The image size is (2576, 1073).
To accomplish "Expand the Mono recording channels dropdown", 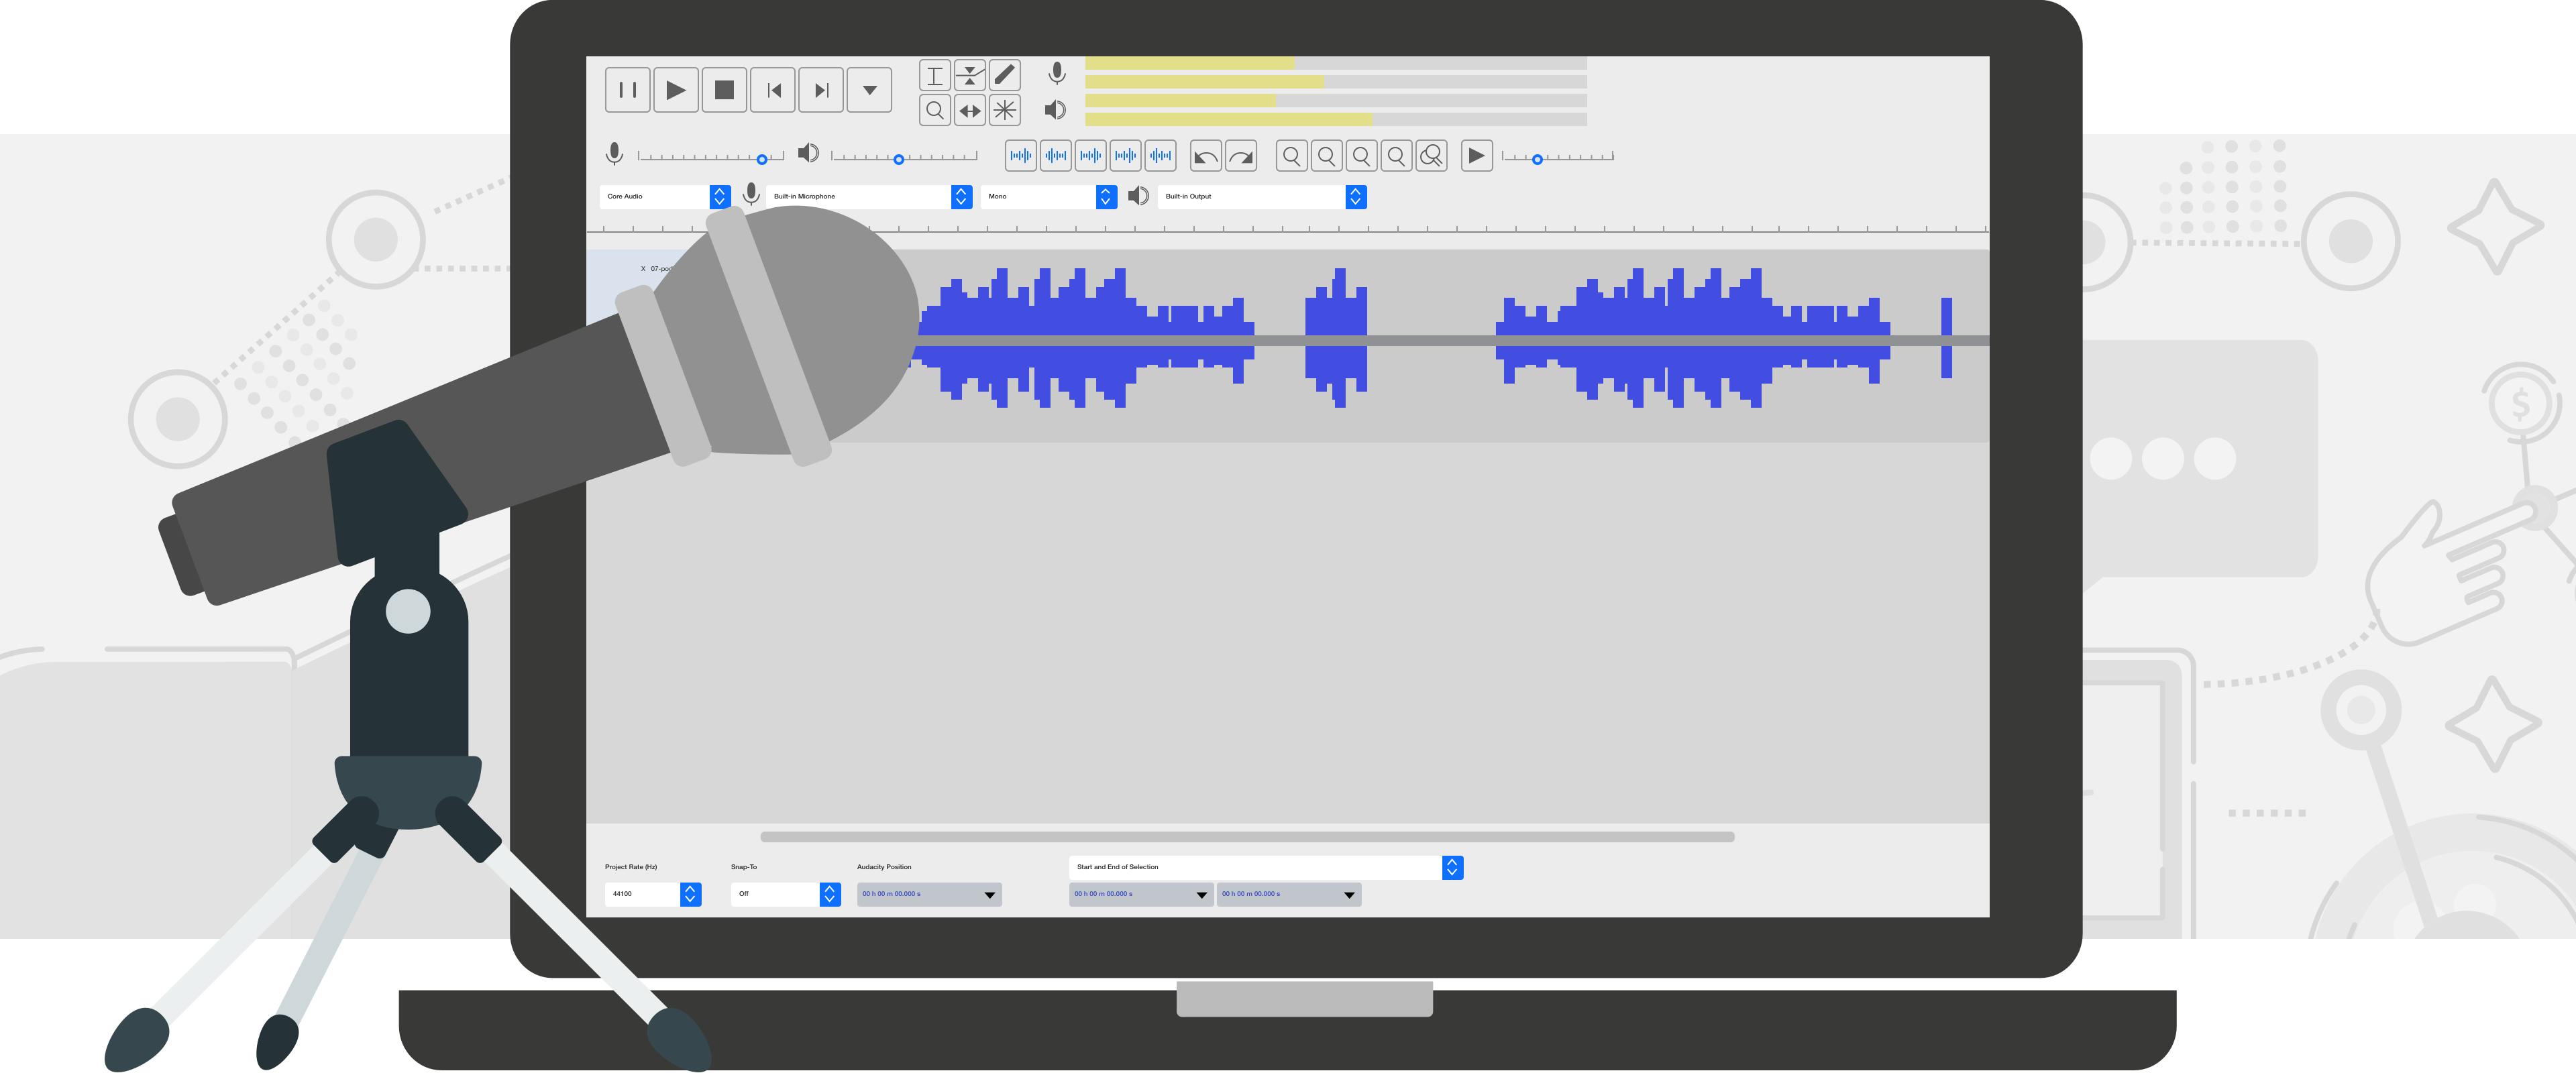I will click(x=1106, y=197).
